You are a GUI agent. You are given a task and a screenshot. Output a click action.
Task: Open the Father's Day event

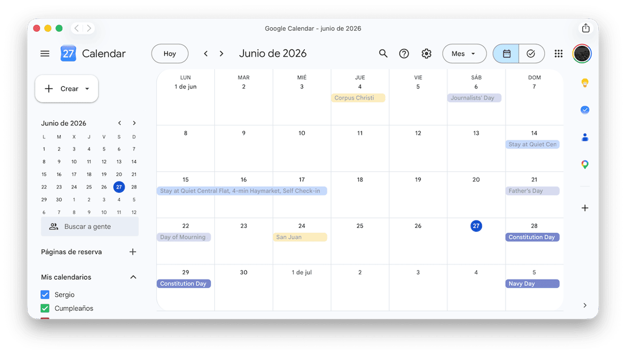(532, 191)
